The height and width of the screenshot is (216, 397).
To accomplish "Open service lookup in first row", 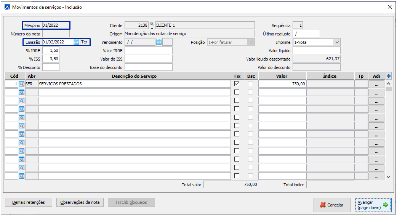I will [22, 84].
